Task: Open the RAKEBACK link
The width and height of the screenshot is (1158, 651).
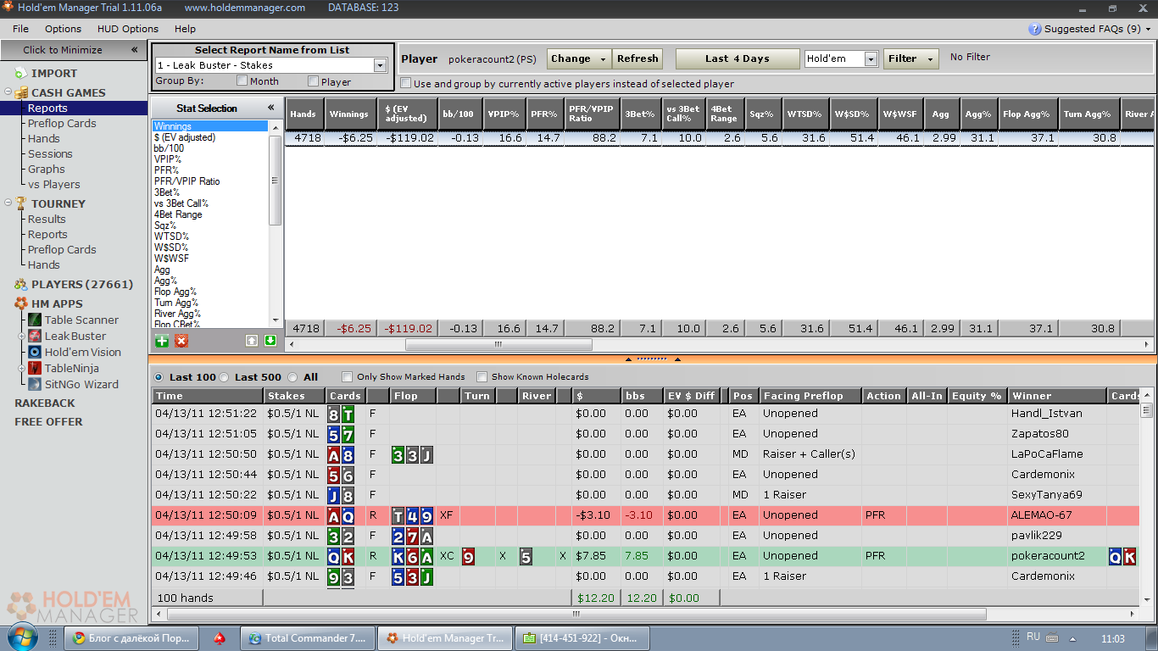Action: point(45,403)
